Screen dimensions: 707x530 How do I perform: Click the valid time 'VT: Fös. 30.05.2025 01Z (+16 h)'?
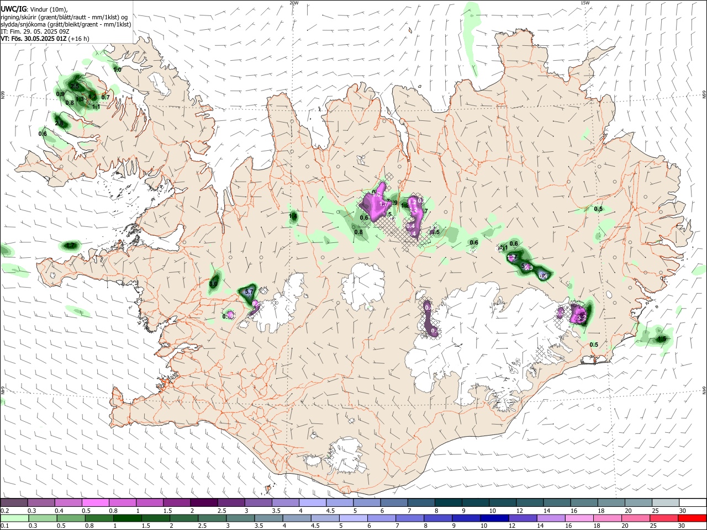(45, 39)
